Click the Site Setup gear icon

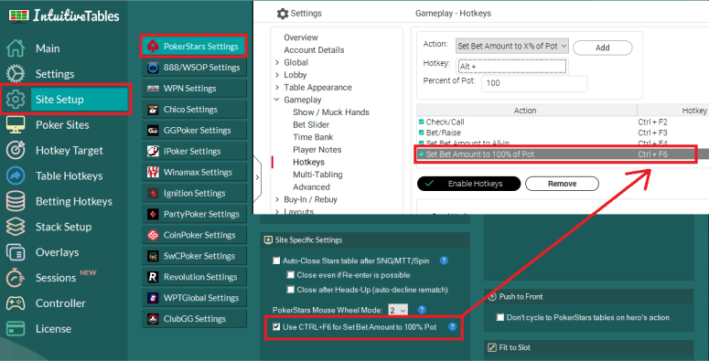click(x=16, y=100)
